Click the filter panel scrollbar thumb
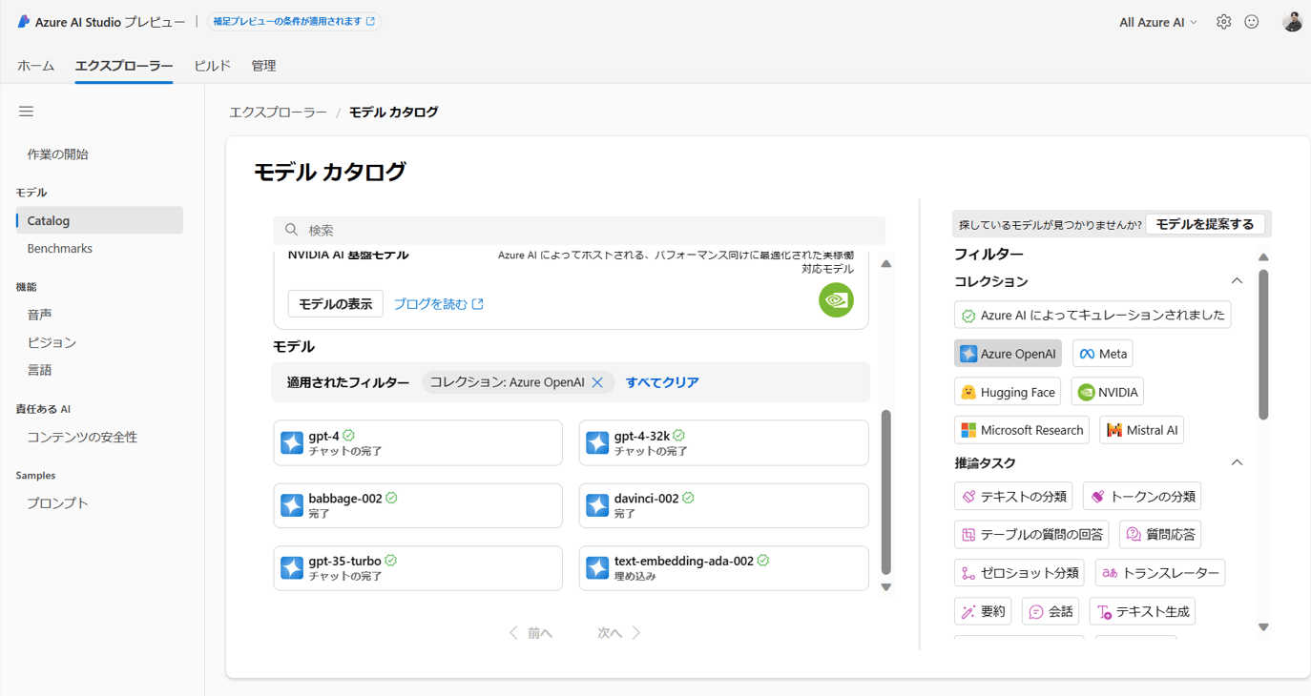 click(1263, 345)
